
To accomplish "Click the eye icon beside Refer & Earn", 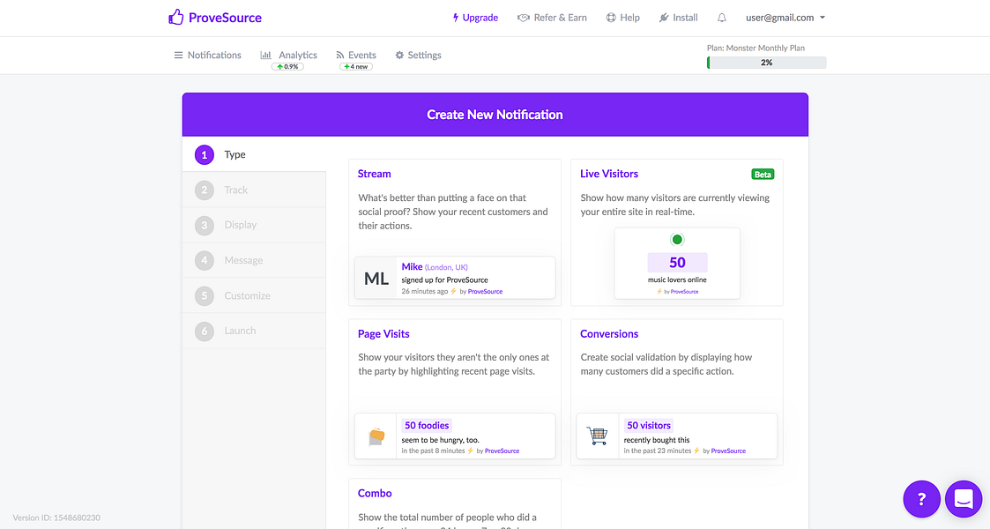I will [522, 17].
